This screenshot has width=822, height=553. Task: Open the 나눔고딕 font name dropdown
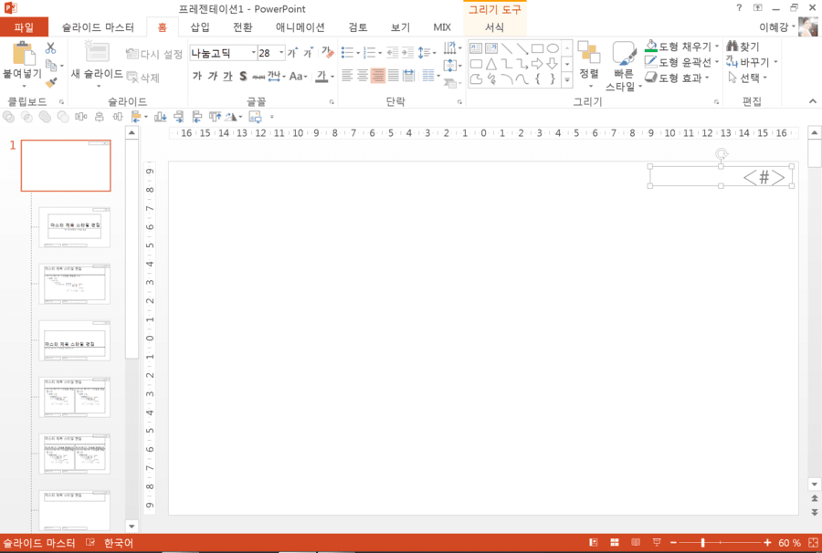coord(254,53)
